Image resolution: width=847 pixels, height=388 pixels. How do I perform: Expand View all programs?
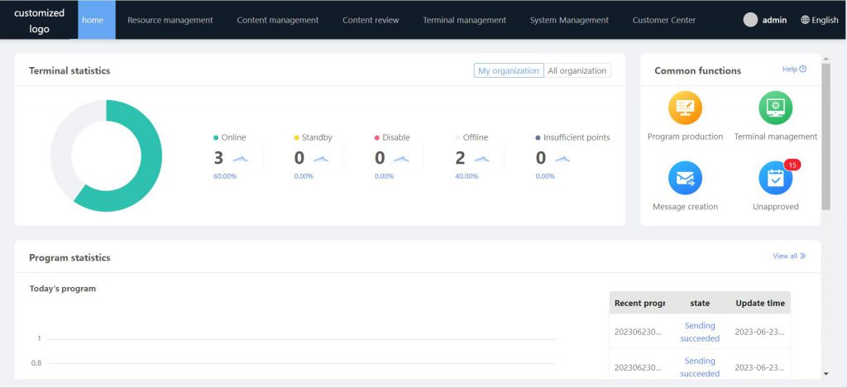(x=789, y=256)
